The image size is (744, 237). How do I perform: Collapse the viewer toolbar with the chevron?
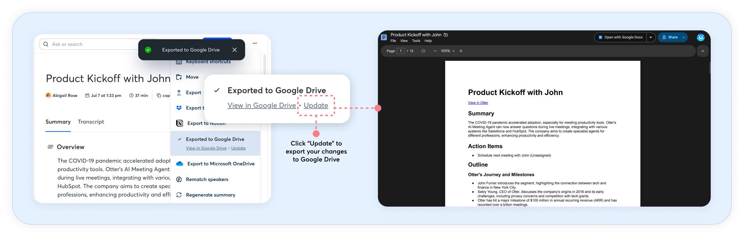point(703,51)
